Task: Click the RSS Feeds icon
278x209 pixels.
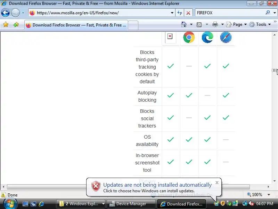Action: pos(199,24)
